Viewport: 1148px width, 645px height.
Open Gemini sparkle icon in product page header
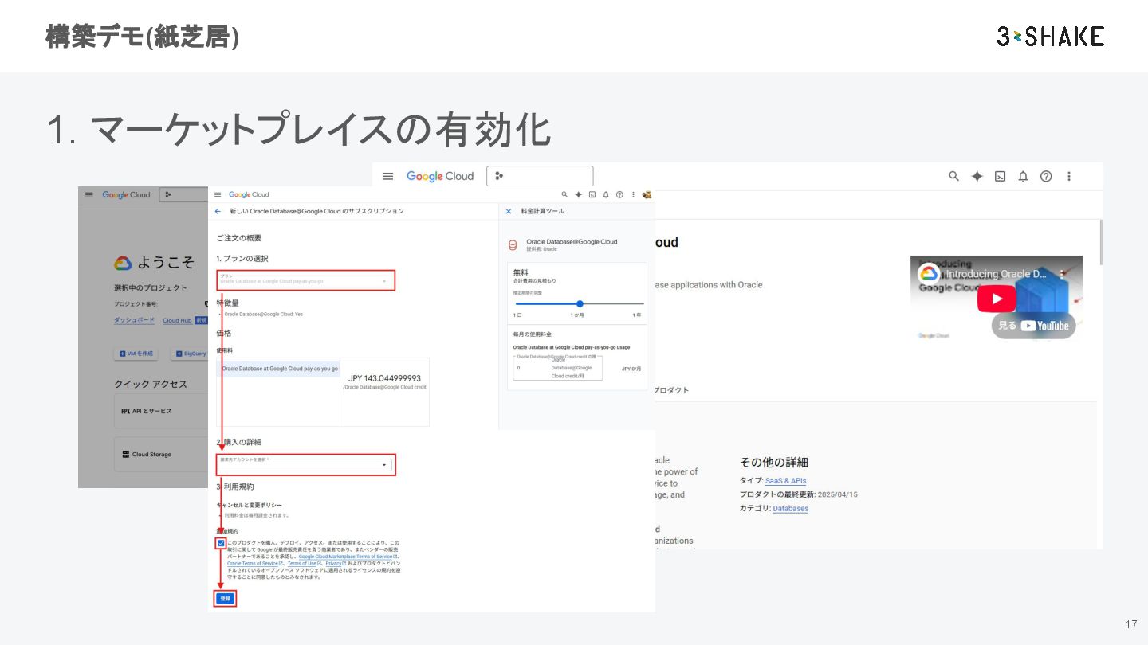pos(977,176)
